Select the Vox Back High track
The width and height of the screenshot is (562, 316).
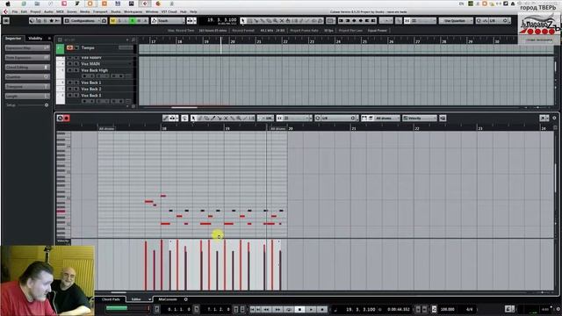95,70
